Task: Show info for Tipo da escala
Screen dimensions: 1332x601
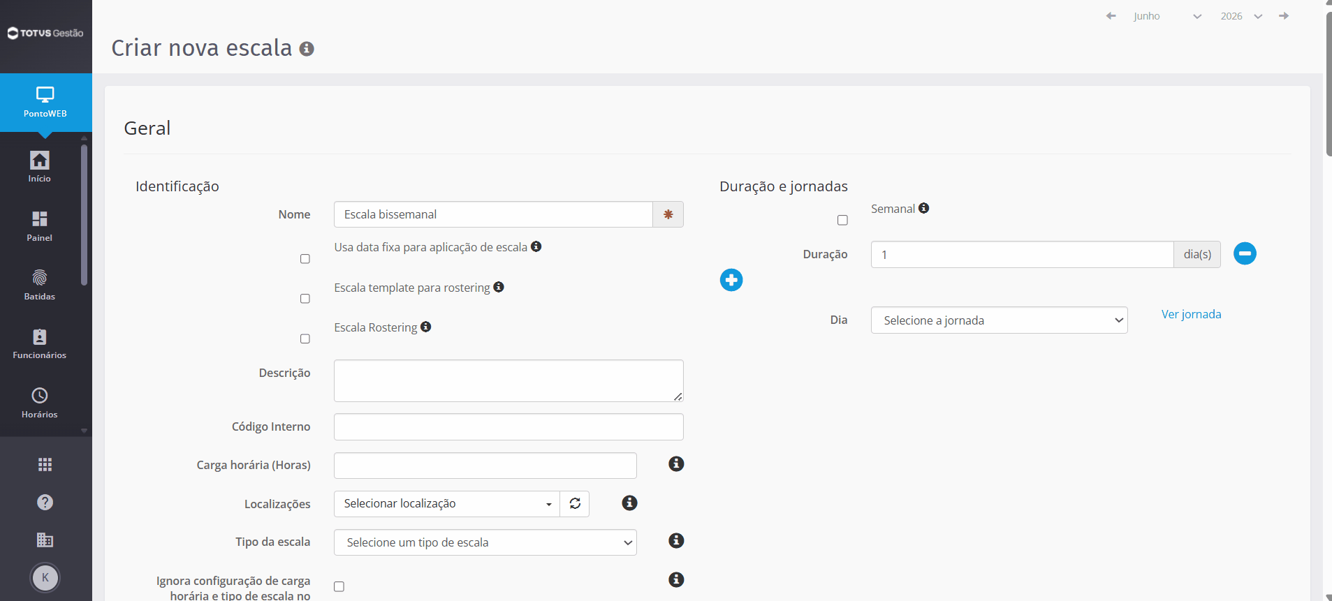Action: (x=676, y=541)
